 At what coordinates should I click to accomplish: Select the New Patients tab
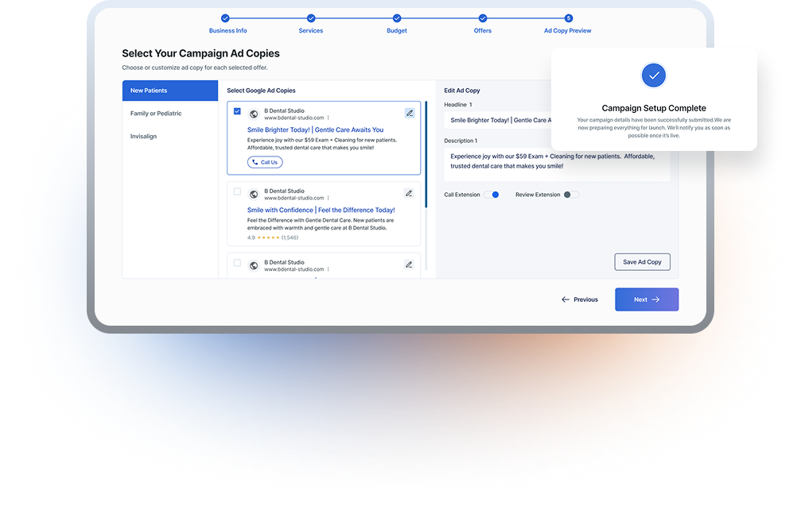tap(169, 91)
